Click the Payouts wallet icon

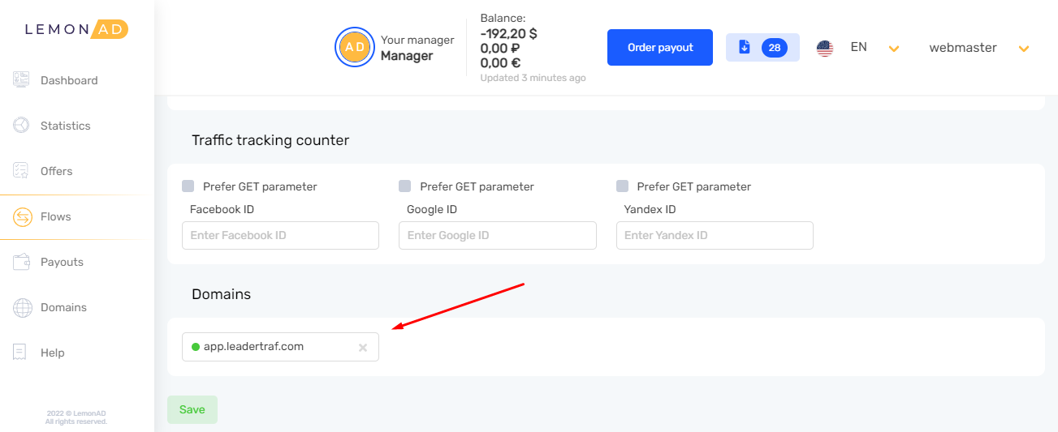tap(22, 262)
